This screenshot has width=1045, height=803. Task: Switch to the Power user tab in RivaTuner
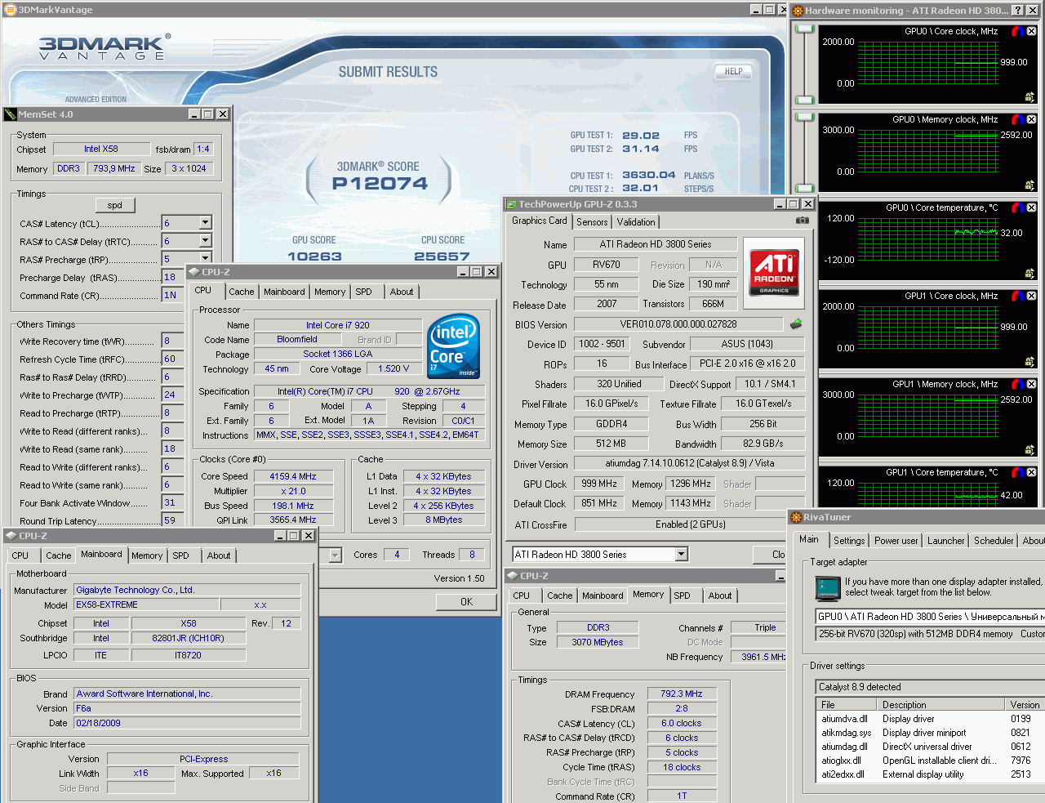[x=896, y=541]
